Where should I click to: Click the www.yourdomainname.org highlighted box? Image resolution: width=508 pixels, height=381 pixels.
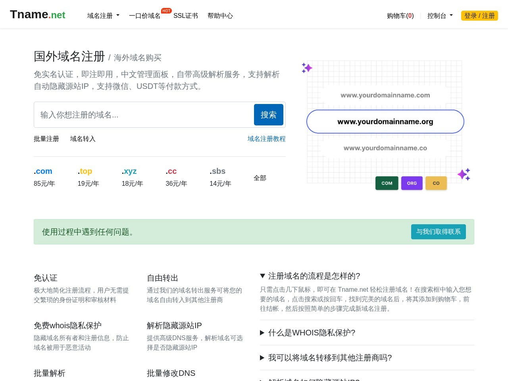pos(385,121)
